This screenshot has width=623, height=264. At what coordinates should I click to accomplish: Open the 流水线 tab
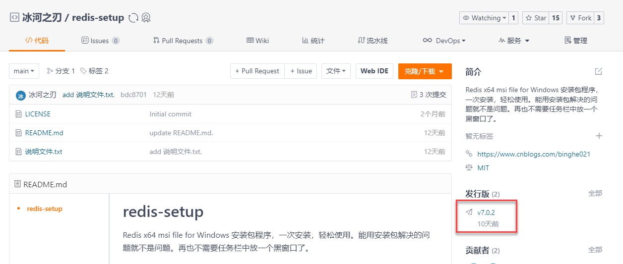(373, 41)
